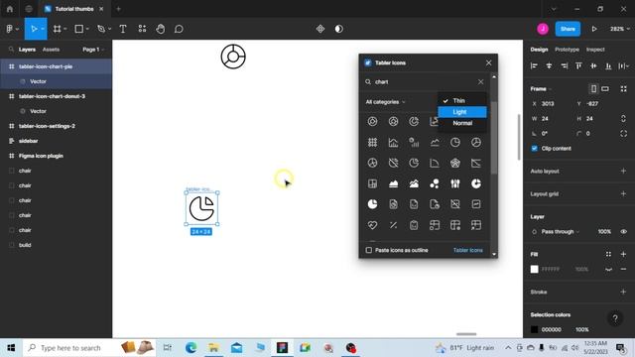Click the black selection color swatch
The width and height of the screenshot is (635, 357).
[534, 329]
